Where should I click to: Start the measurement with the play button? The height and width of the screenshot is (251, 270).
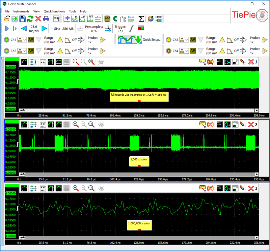pyautogui.click(x=6, y=29)
